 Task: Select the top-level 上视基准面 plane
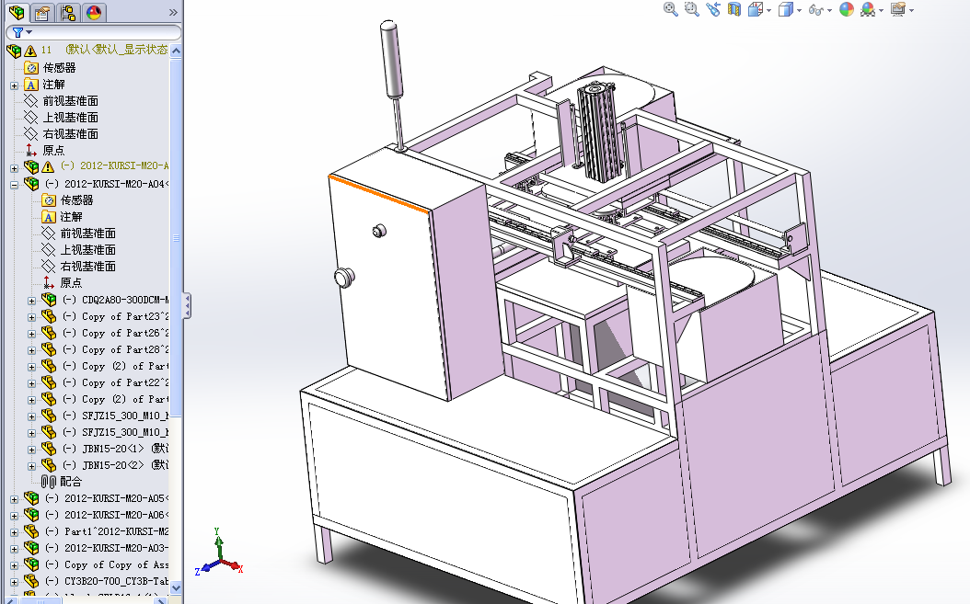pyautogui.click(x=70, y=118)
